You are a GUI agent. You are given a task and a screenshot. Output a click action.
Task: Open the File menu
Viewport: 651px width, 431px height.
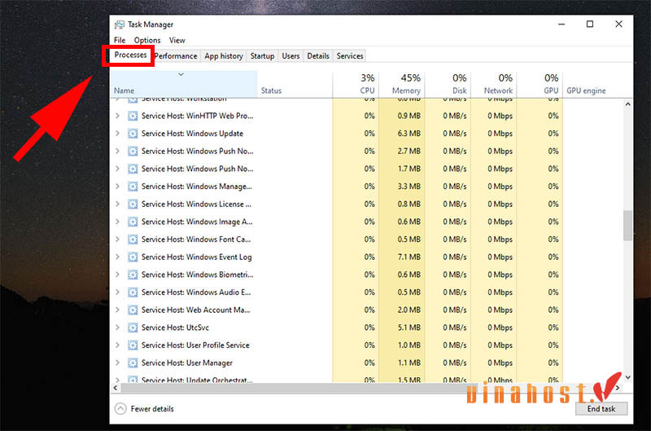120,40
